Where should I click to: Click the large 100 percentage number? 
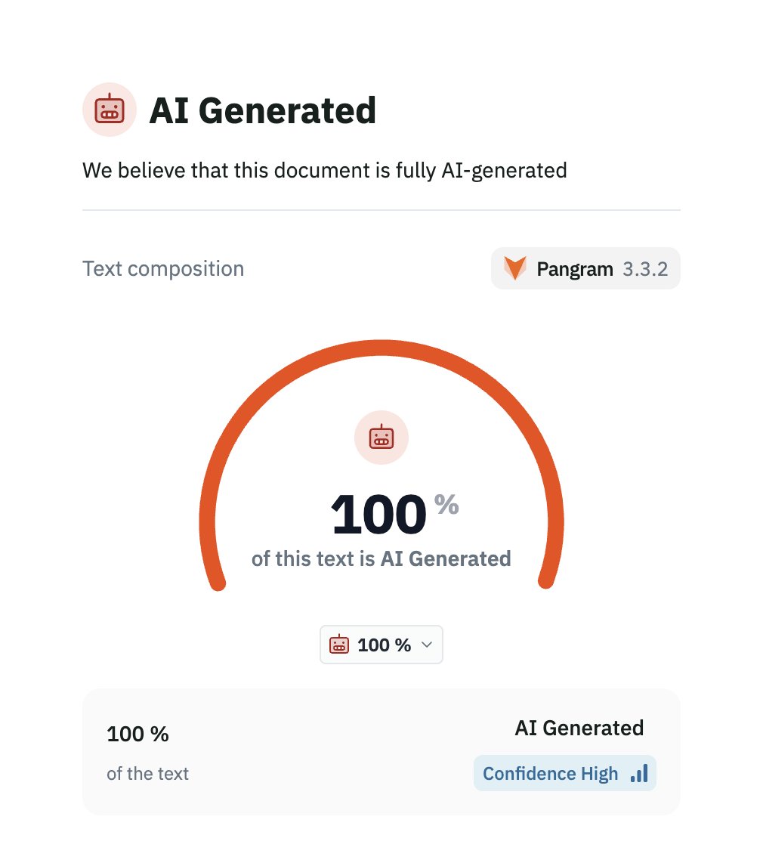378,515
